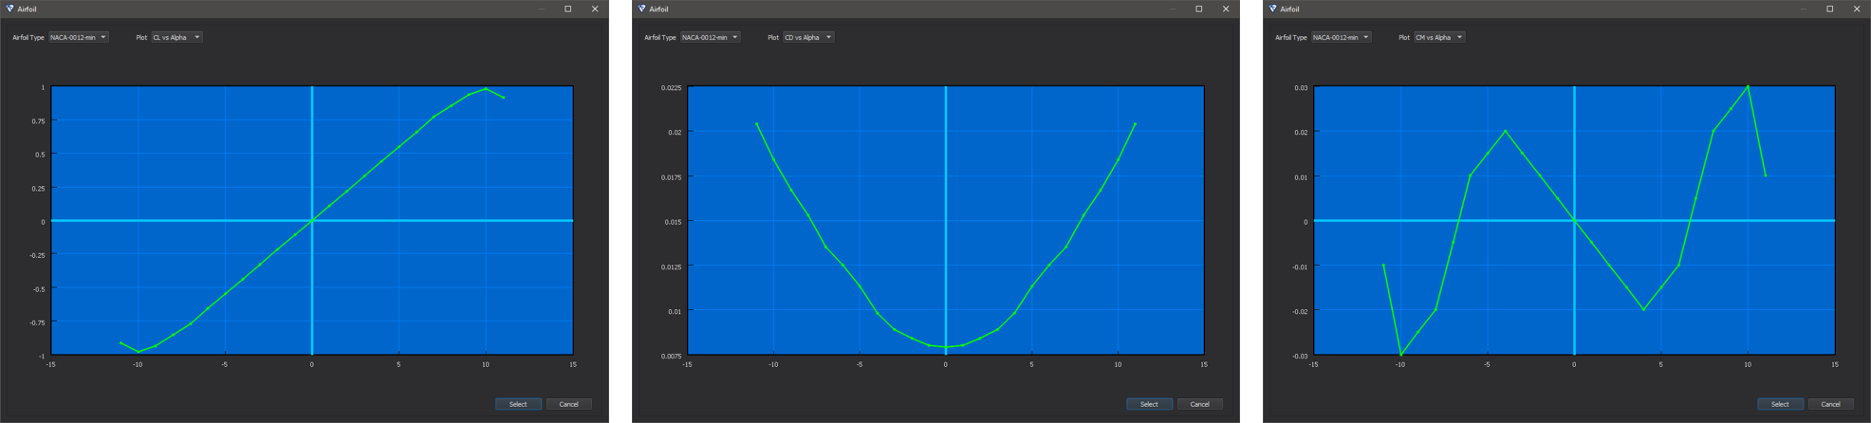The width and height of the screenshot is (1871, 423).
Task: Open Airfoil Type dropdown in middle CD window
Action: pos(710,38)
